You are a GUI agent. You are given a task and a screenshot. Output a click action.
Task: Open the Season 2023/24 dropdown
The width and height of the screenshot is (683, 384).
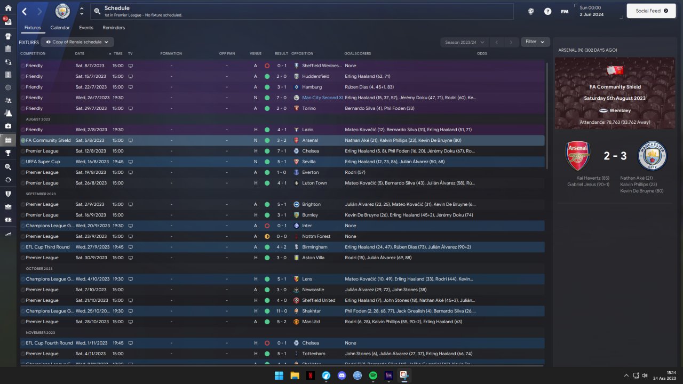pyautogui.click(x=464, y=42)
